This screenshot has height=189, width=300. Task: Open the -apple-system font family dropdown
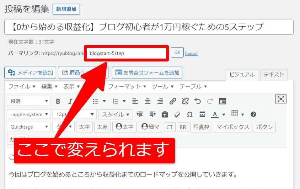29,114
